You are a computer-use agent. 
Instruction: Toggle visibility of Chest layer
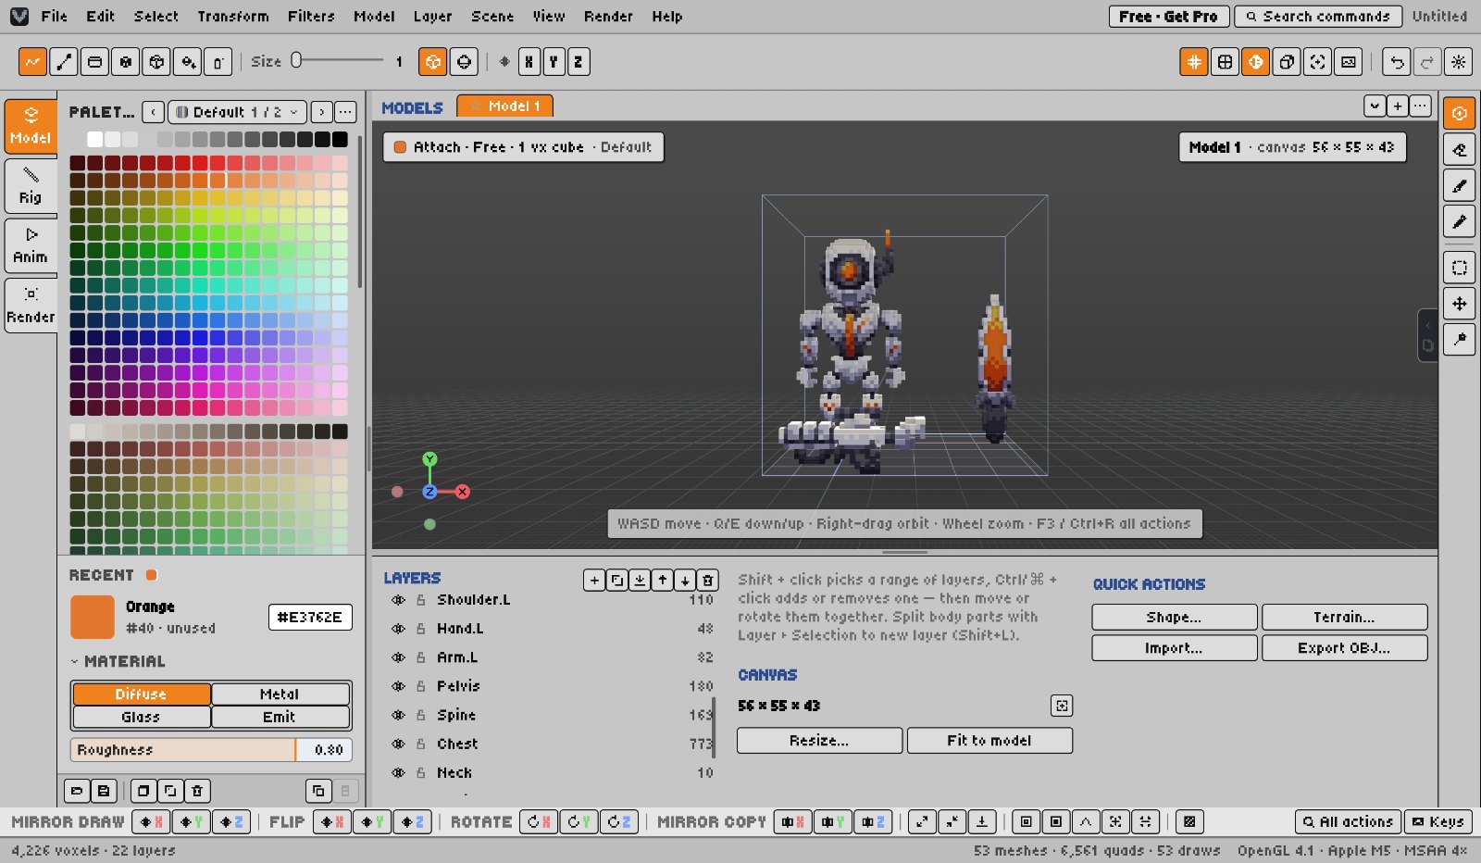pos(399,744)
